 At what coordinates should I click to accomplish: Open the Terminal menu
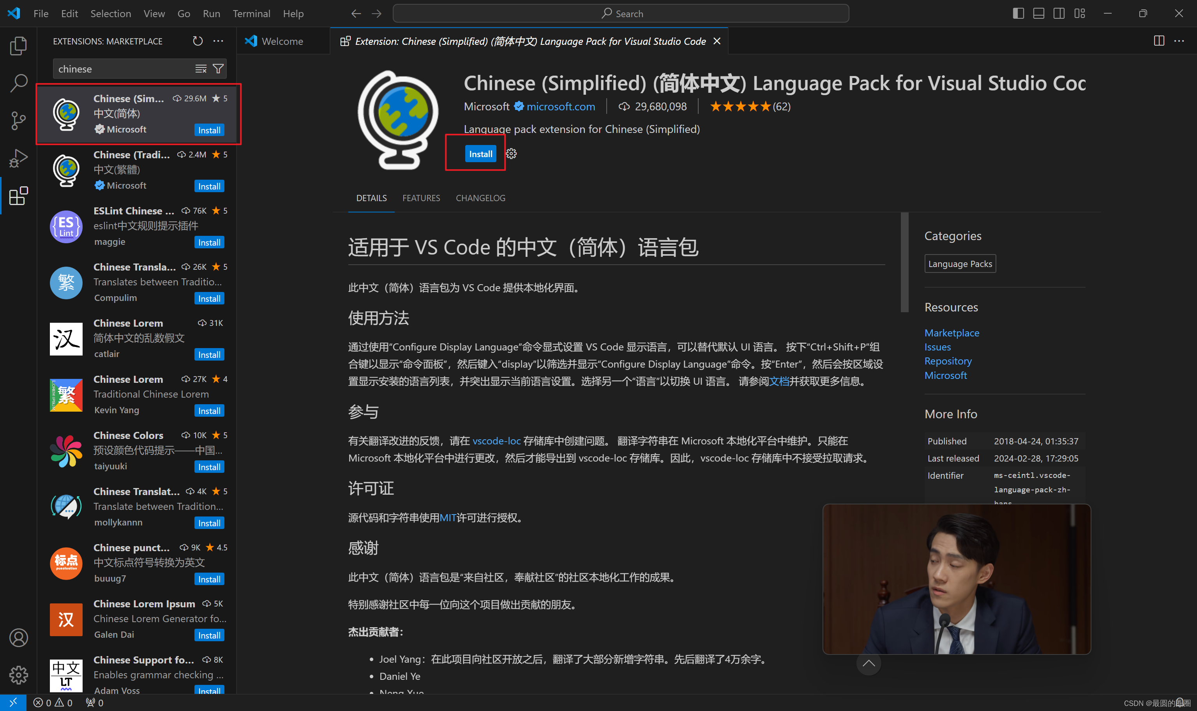coord(251,13)
